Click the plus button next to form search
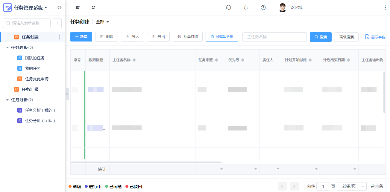Screen dimensions: 390x192 tap(57, 23)
